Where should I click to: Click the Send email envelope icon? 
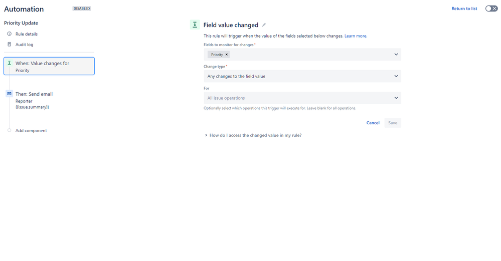click(x=9, y=94)
